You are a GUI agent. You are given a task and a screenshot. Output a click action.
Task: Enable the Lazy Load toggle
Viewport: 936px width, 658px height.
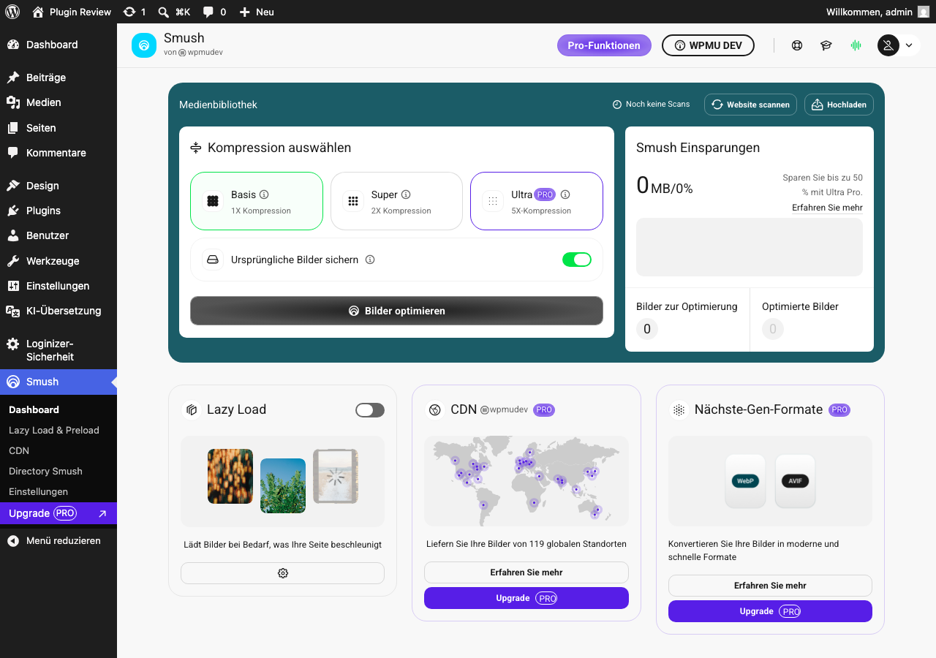coord(370,410)
